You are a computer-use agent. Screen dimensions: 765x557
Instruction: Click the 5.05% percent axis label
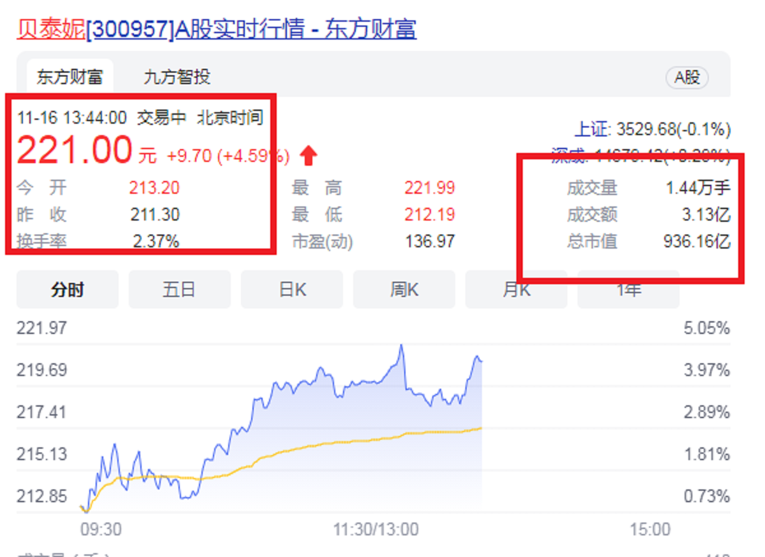(707, 328)
